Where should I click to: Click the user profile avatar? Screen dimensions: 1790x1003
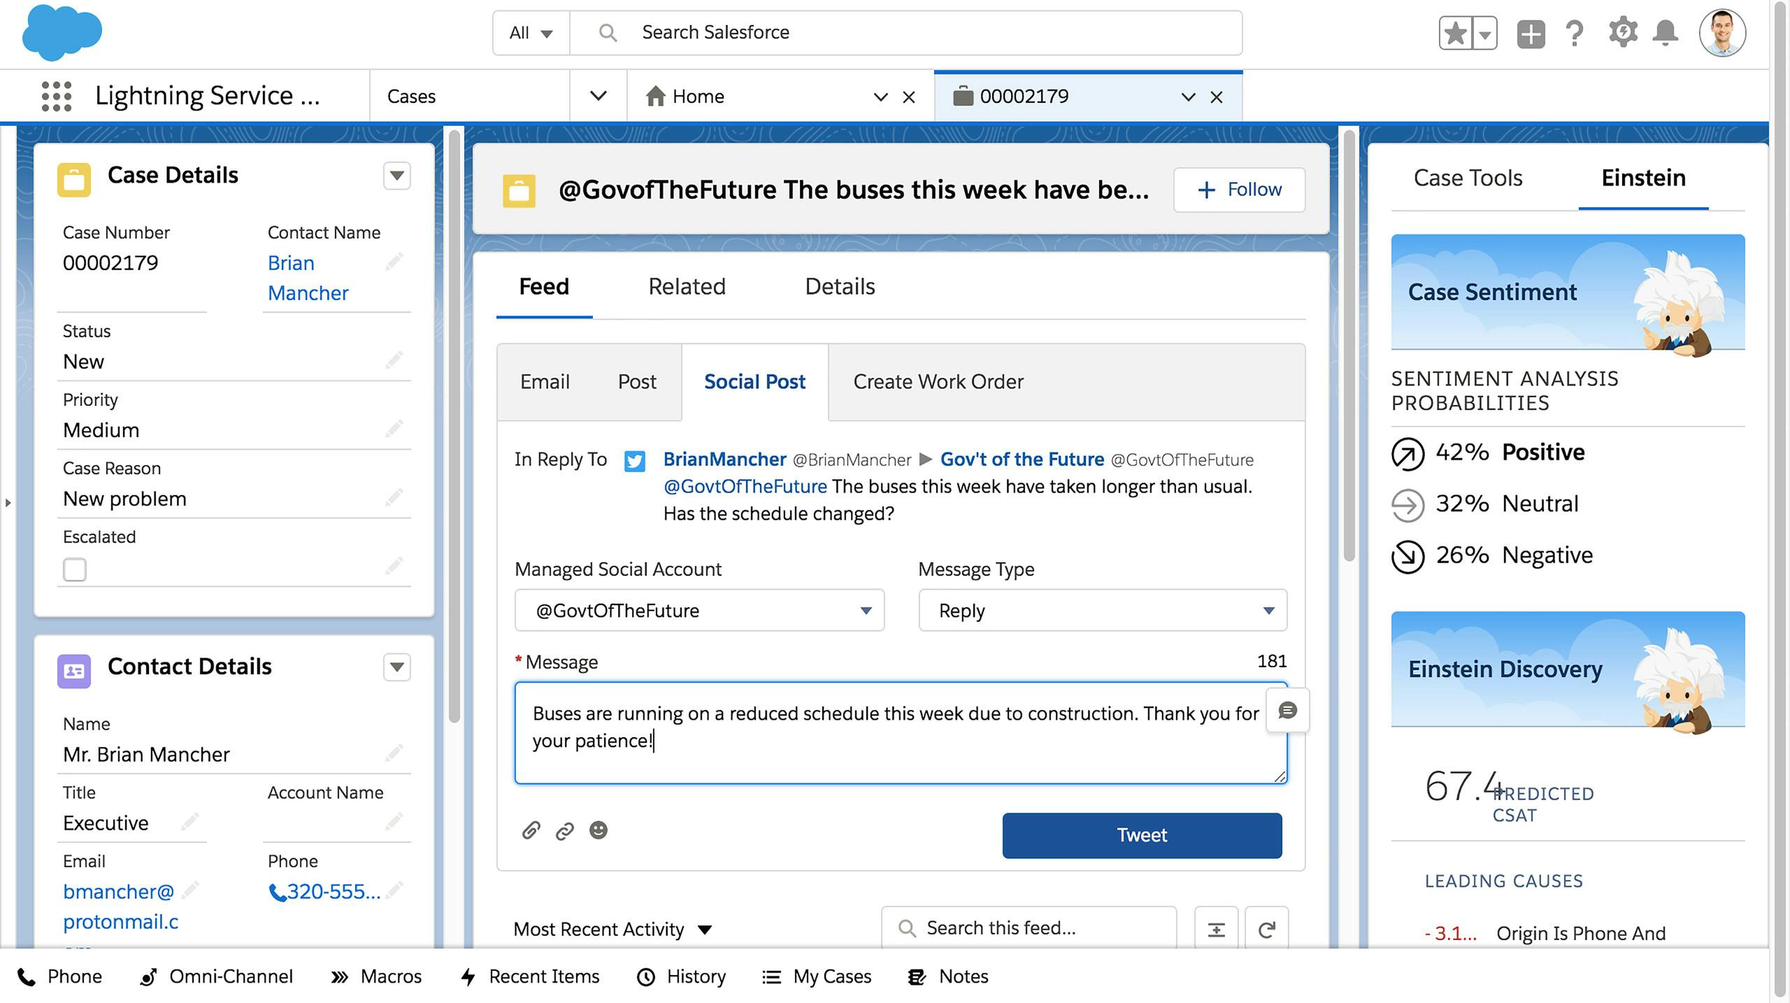click(x=1722, y=33)
